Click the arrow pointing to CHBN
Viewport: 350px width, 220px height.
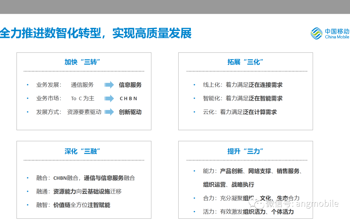tap(109, 98)
